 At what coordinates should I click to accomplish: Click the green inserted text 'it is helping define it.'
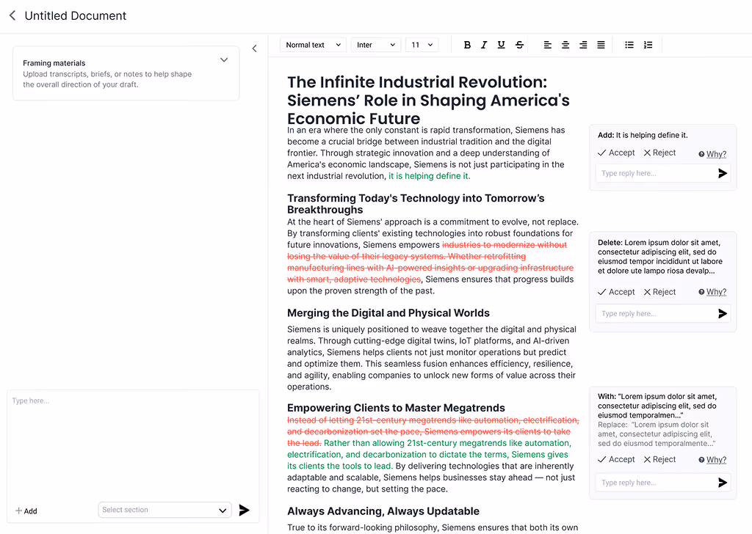click(429, 176)
